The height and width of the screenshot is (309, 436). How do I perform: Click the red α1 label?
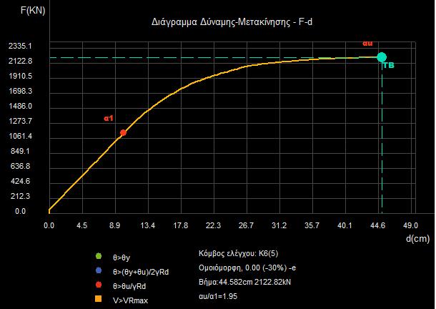pyautogui.click(x=109, y=118)
